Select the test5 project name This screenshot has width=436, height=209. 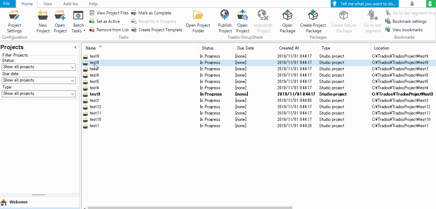tap(94, 81)
